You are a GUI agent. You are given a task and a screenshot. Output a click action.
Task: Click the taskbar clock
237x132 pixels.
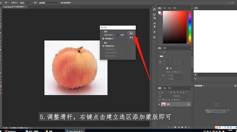[x=230, y=131]
